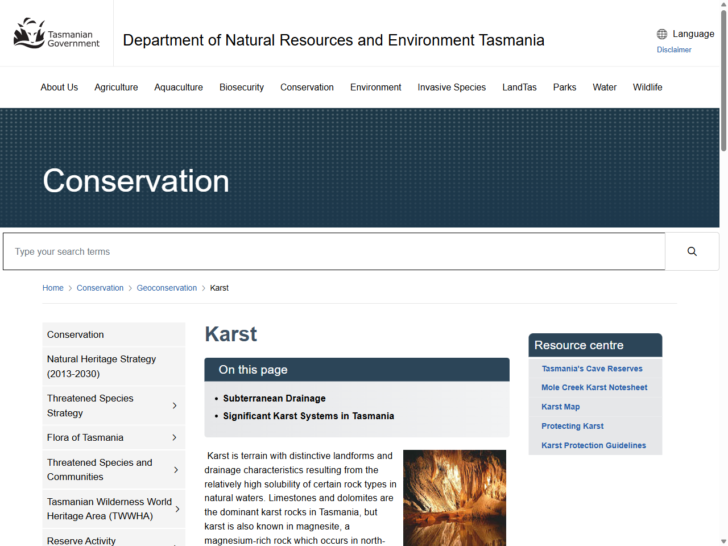
Task: Open the Agriculture menu
Action: pyautogui.click(x=116, y=87)
